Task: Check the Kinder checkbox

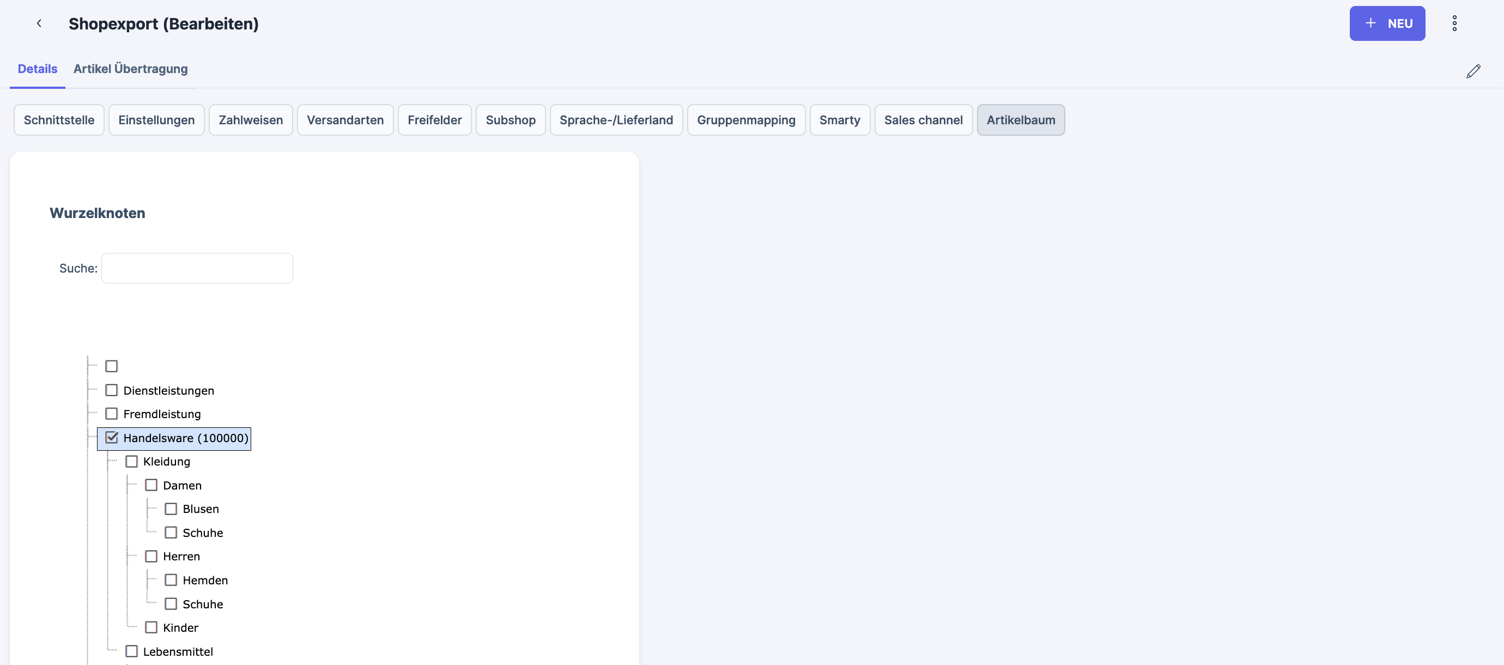Action: point(151,627)
